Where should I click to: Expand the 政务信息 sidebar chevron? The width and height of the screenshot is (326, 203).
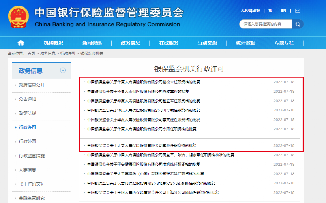tap(63, 70)
